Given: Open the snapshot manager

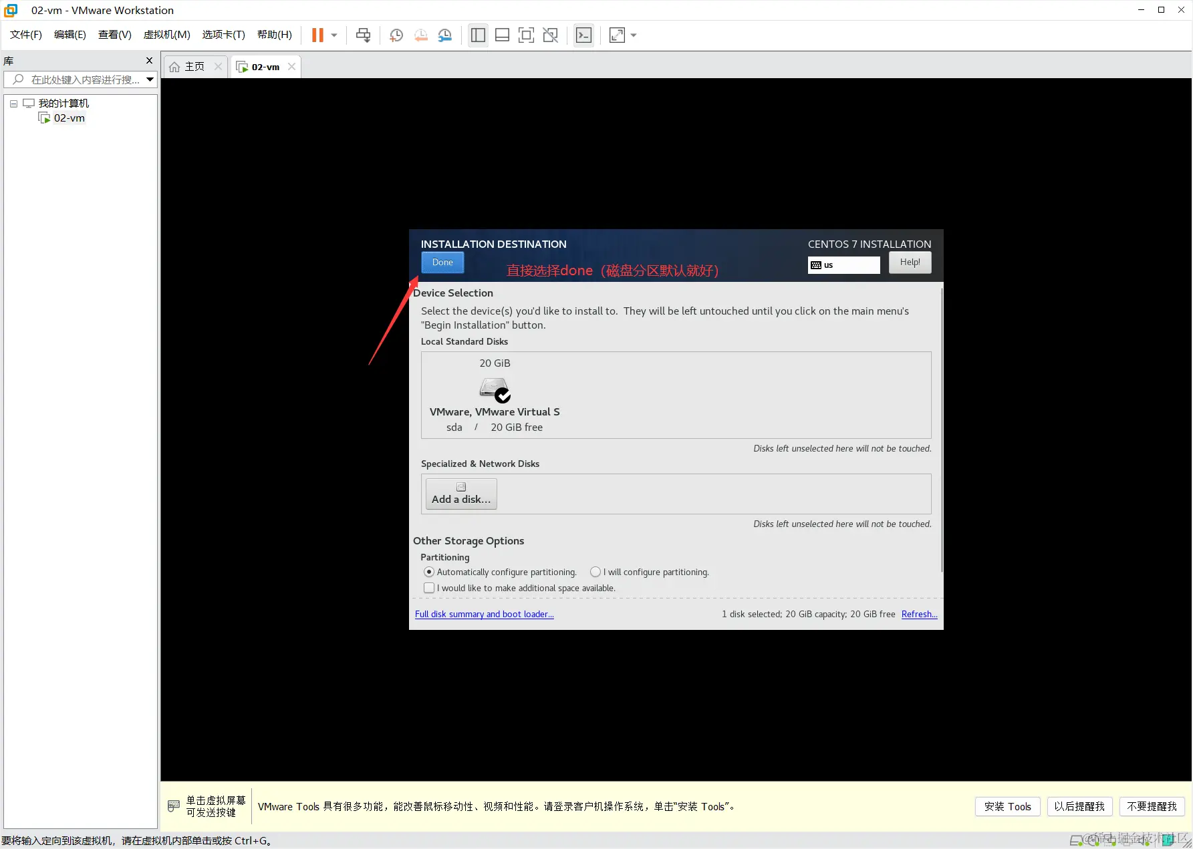Looking at the screenshot, I should coord(444,35).
